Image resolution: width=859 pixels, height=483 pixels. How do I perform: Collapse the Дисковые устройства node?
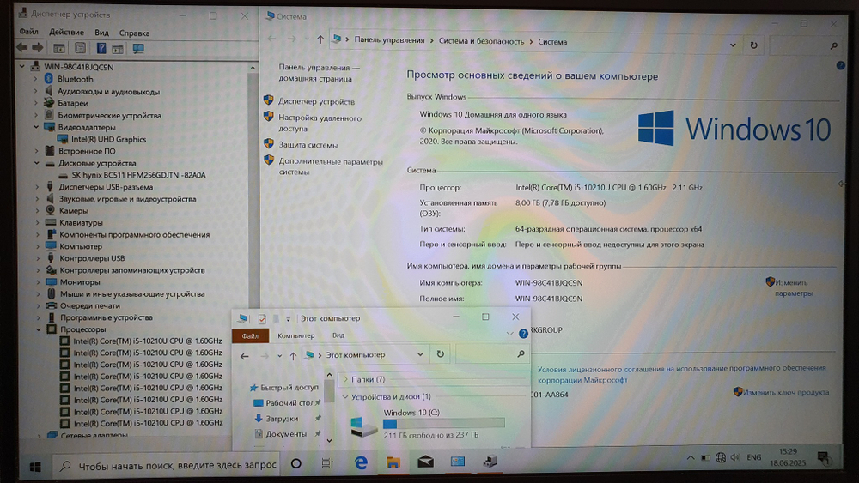[x=37, y=163]
